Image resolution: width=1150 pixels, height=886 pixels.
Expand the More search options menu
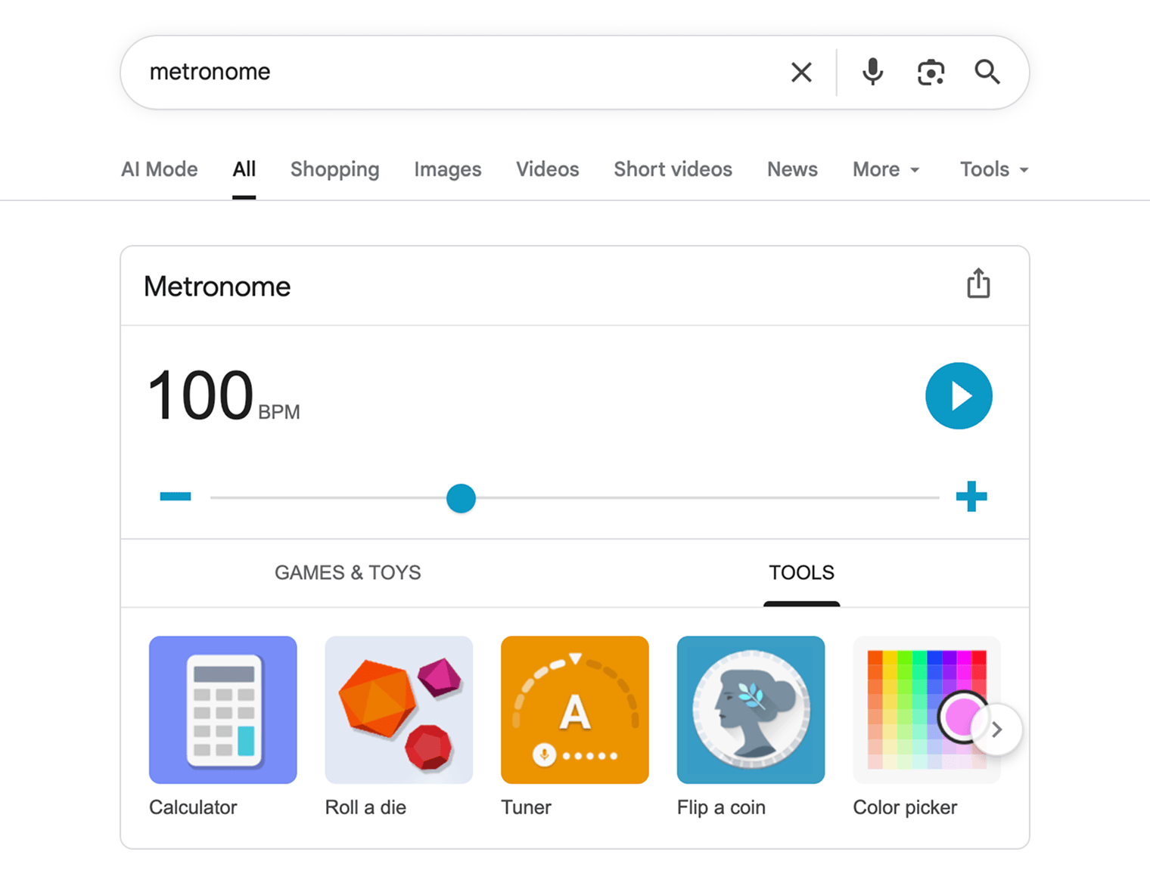tap(884, 169)
